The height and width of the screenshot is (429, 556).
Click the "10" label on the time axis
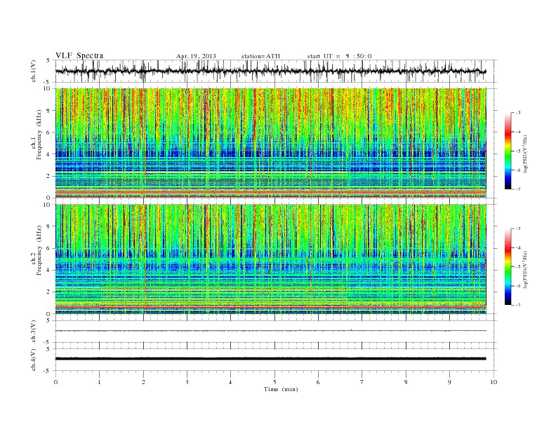coord(494,382)
